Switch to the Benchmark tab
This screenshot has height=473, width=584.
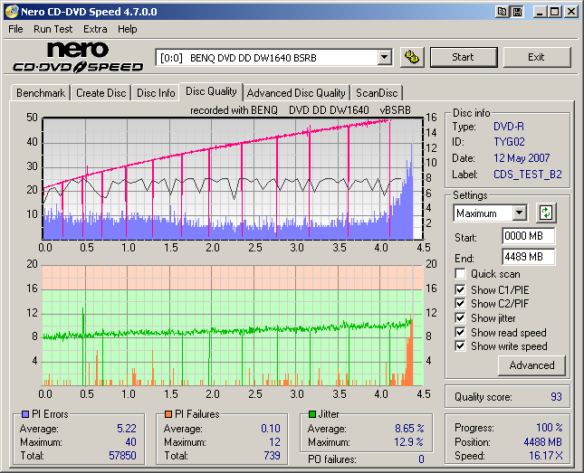point(41,92)
